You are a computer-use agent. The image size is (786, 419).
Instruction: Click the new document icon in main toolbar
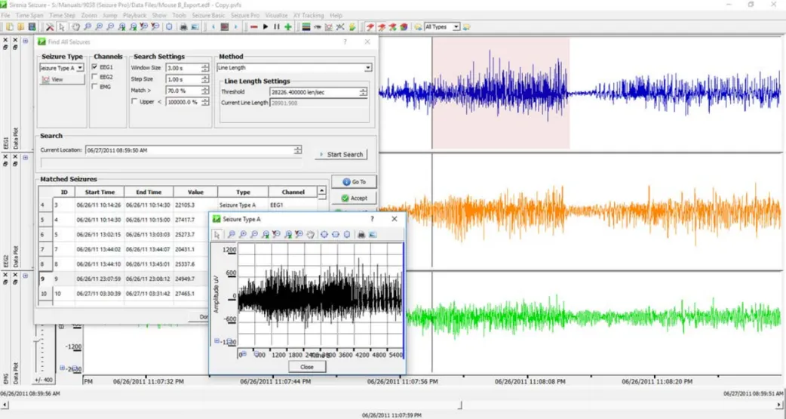pyautogui.click(x=10, y=27)
